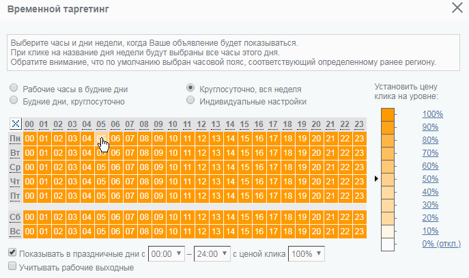469x278 pixels.
Task: Select Будние дни, круглосуточно option
Action: pos(14,100)
